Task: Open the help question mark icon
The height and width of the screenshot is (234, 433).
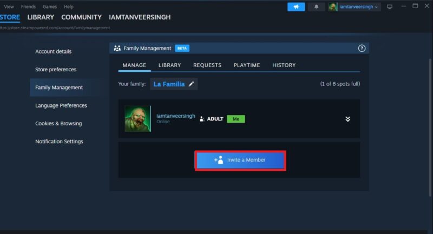Action: 362,48
